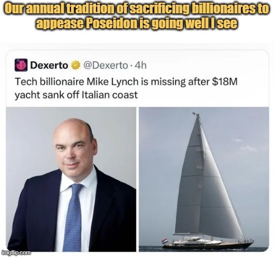
Task: Open the right photo of the sailing yacht
Action: click(204, 179)
